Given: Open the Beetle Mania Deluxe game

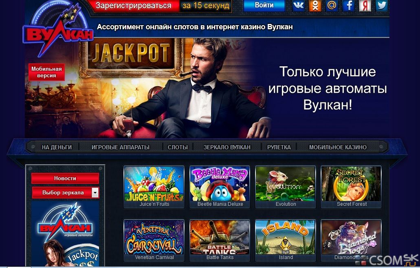Looking at the screenshot, I should [220, 187].
